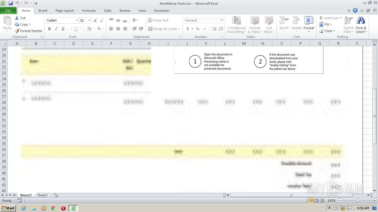
Task: Toggle italic formatting
Action: (56, 29)
